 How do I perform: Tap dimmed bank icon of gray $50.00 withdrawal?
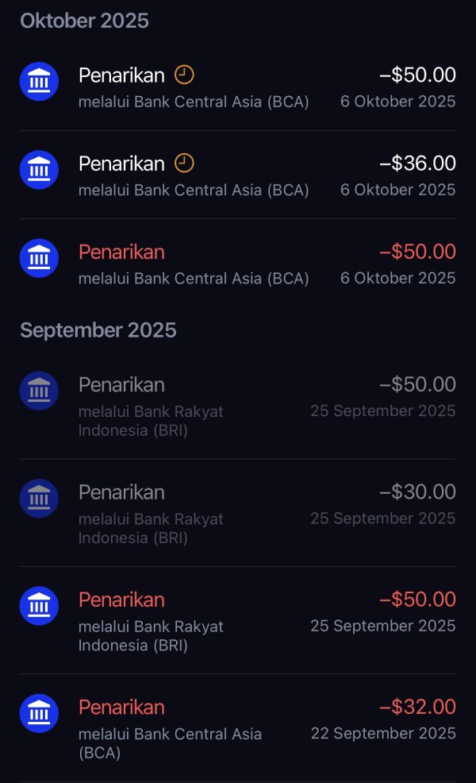tap(39, 391)
